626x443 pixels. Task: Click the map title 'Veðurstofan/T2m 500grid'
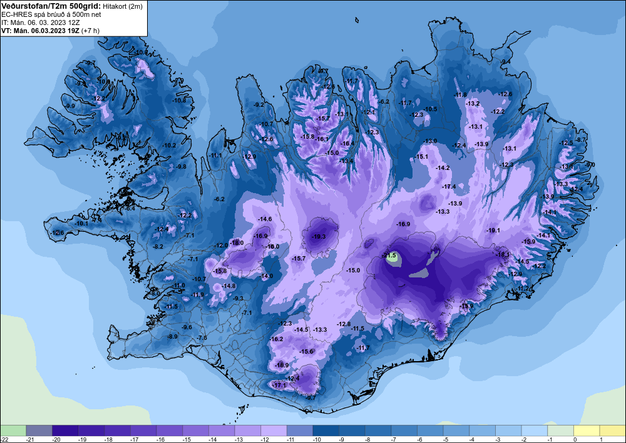click(50, 6)
